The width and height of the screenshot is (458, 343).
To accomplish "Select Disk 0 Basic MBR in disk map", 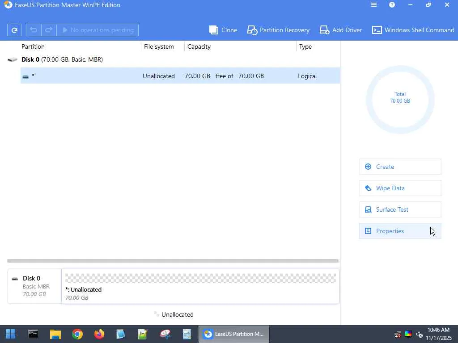I will (34, 286).
